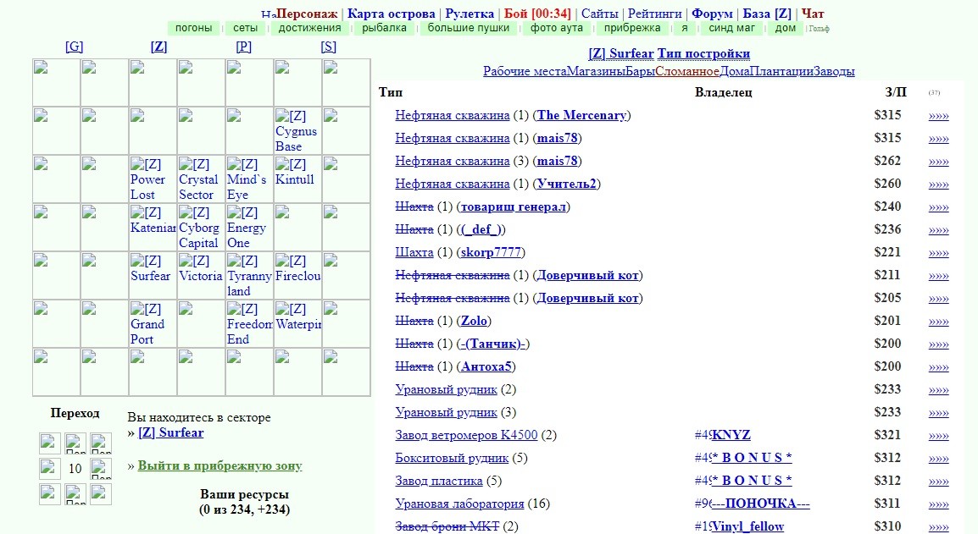The width and height of the screenshot is (978, 534).
Task: Open Шахта link for skorp7777
Action: click(414, 252)
